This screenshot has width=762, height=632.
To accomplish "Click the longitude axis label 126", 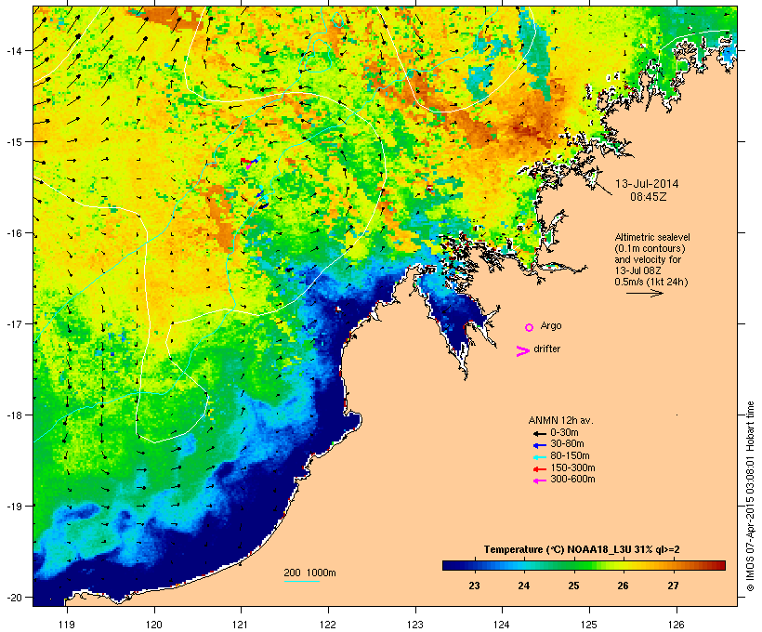I will click(x=677, y=625).
